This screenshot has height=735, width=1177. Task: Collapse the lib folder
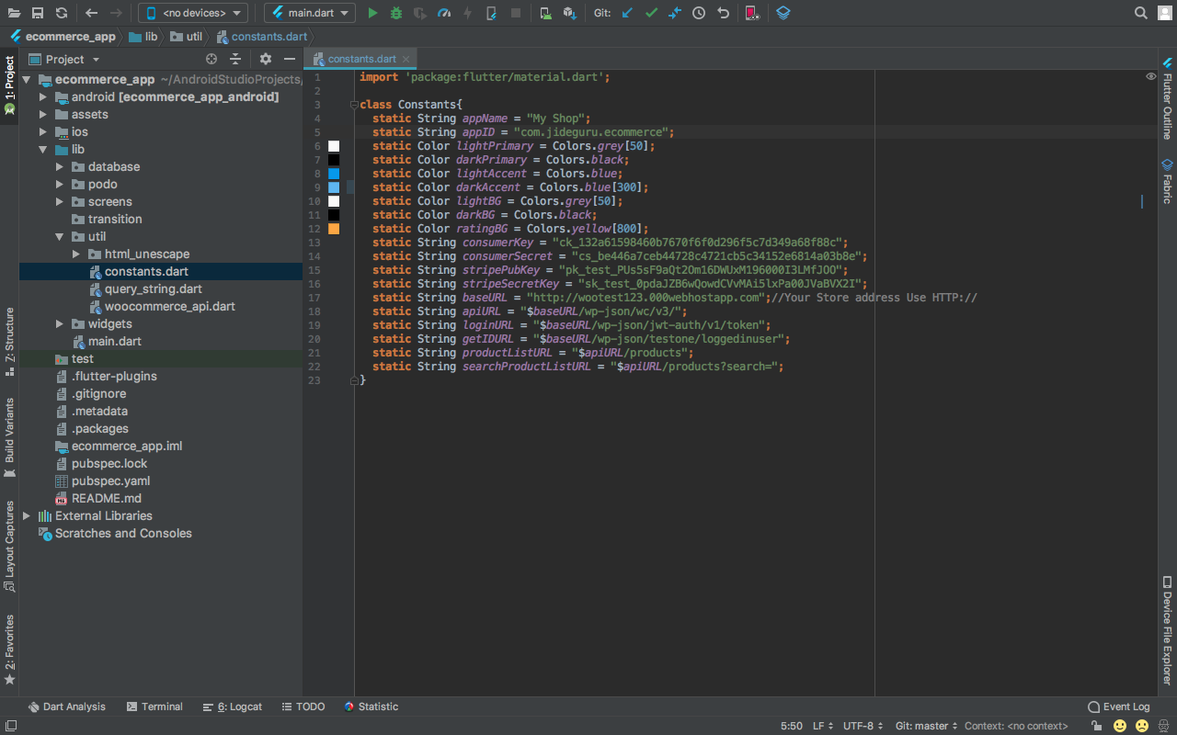pyautogui.click(x=43, y=149)
